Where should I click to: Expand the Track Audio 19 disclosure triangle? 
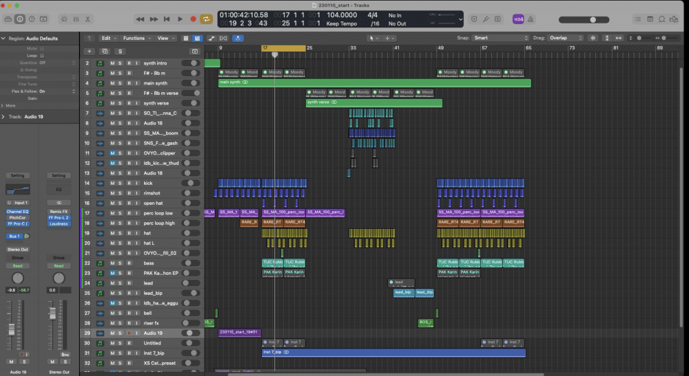click(3, 117)
